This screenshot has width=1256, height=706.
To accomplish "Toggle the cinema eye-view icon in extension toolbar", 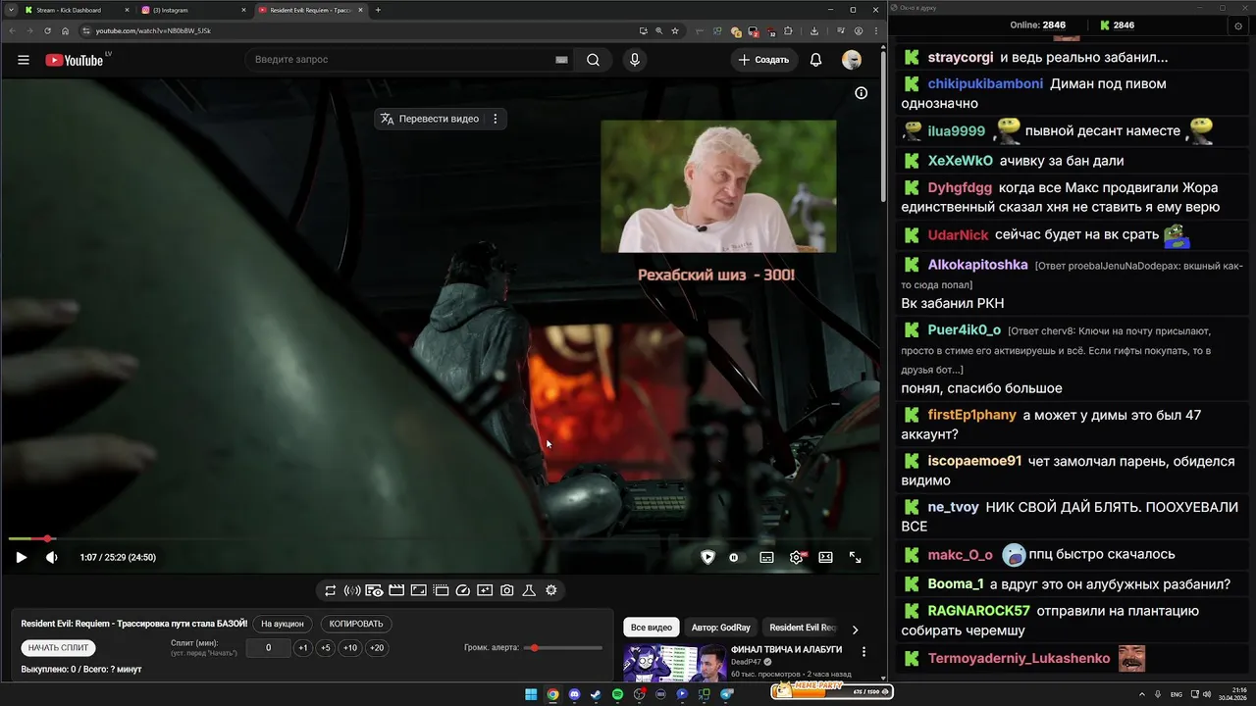I will 374,590.
